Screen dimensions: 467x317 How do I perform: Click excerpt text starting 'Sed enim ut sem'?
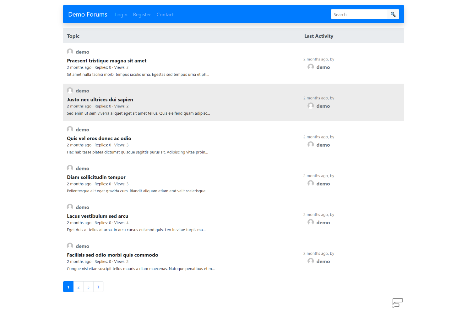coord(138,113)
